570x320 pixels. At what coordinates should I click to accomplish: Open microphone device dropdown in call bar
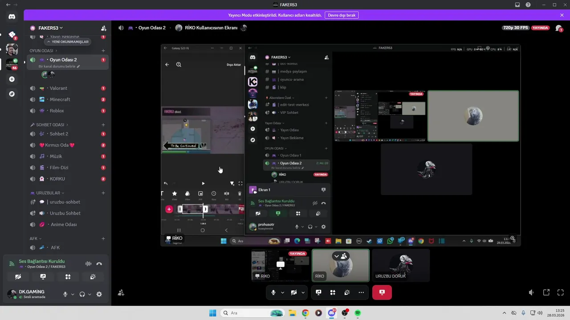(282, 292)
